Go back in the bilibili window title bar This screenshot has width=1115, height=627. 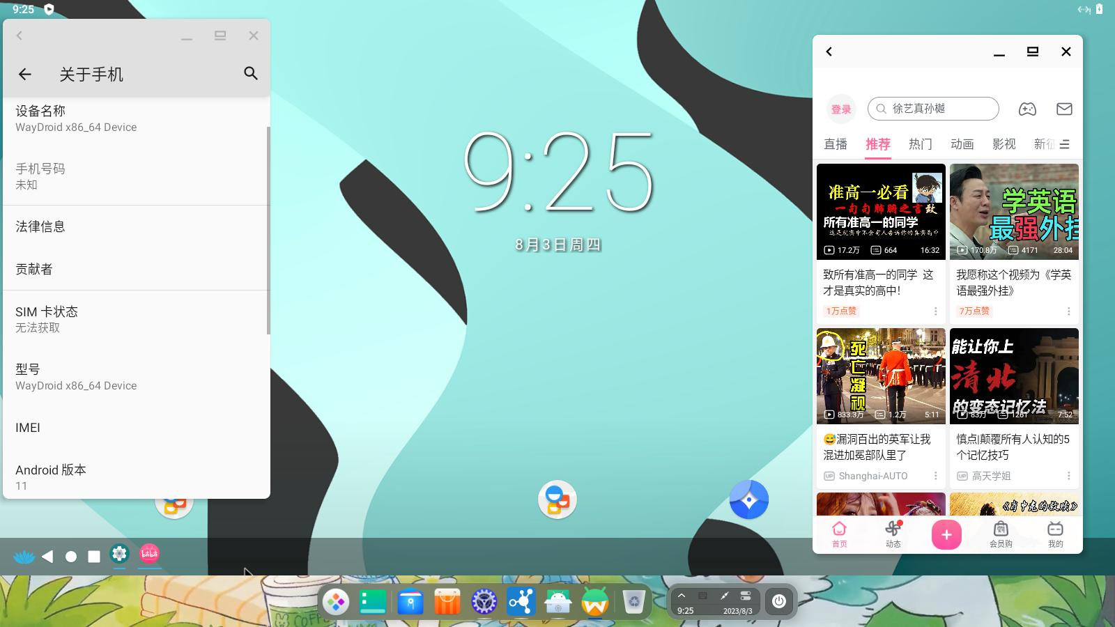click(829, 52)
